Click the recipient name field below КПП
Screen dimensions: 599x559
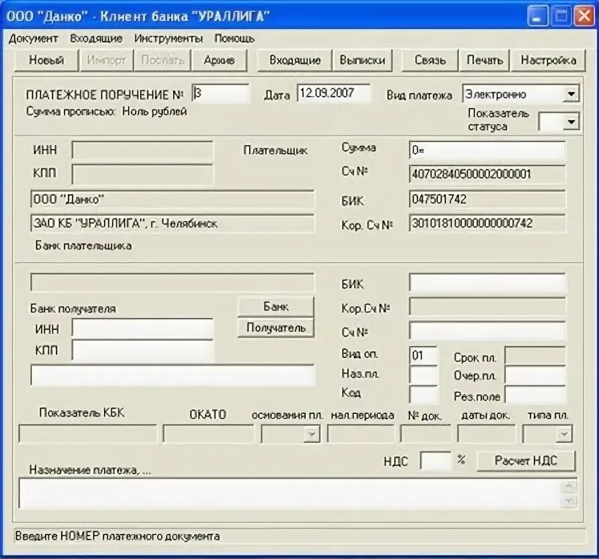coord(173,375)
